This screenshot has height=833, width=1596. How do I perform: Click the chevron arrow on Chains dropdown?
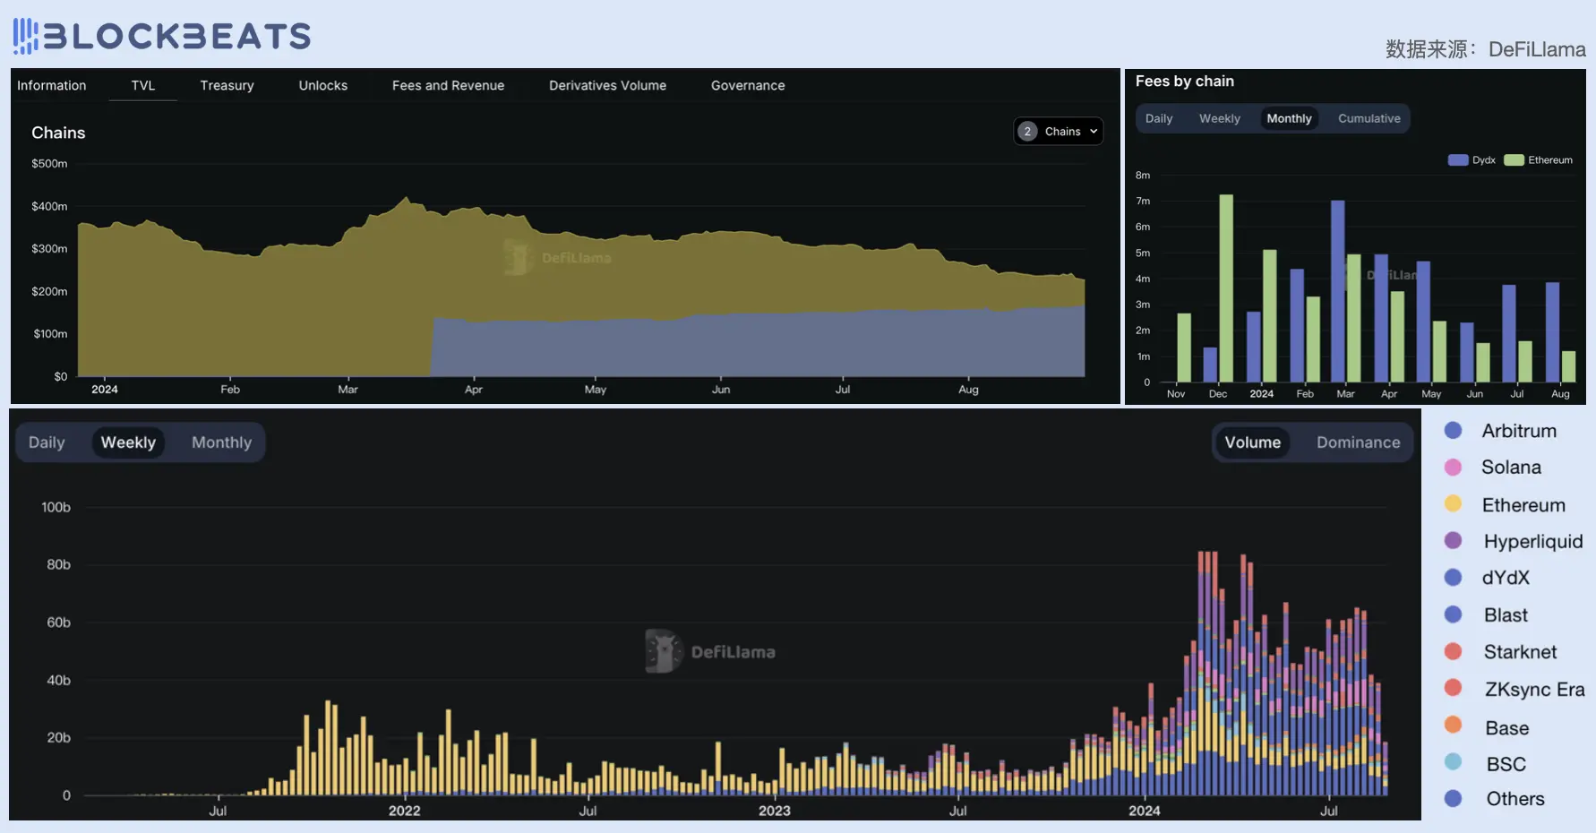click(1094, 132)
